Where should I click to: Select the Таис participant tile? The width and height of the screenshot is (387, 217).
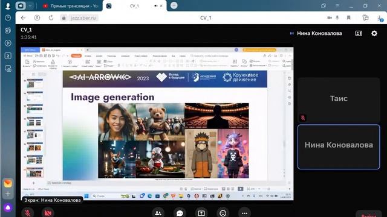point(339,101)
